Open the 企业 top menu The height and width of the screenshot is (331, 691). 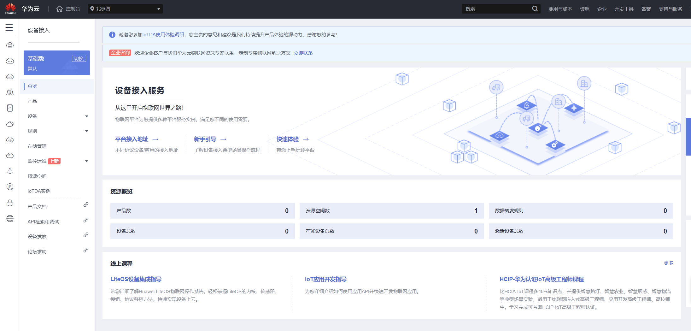pyautogui.click(x=602, y=9)
